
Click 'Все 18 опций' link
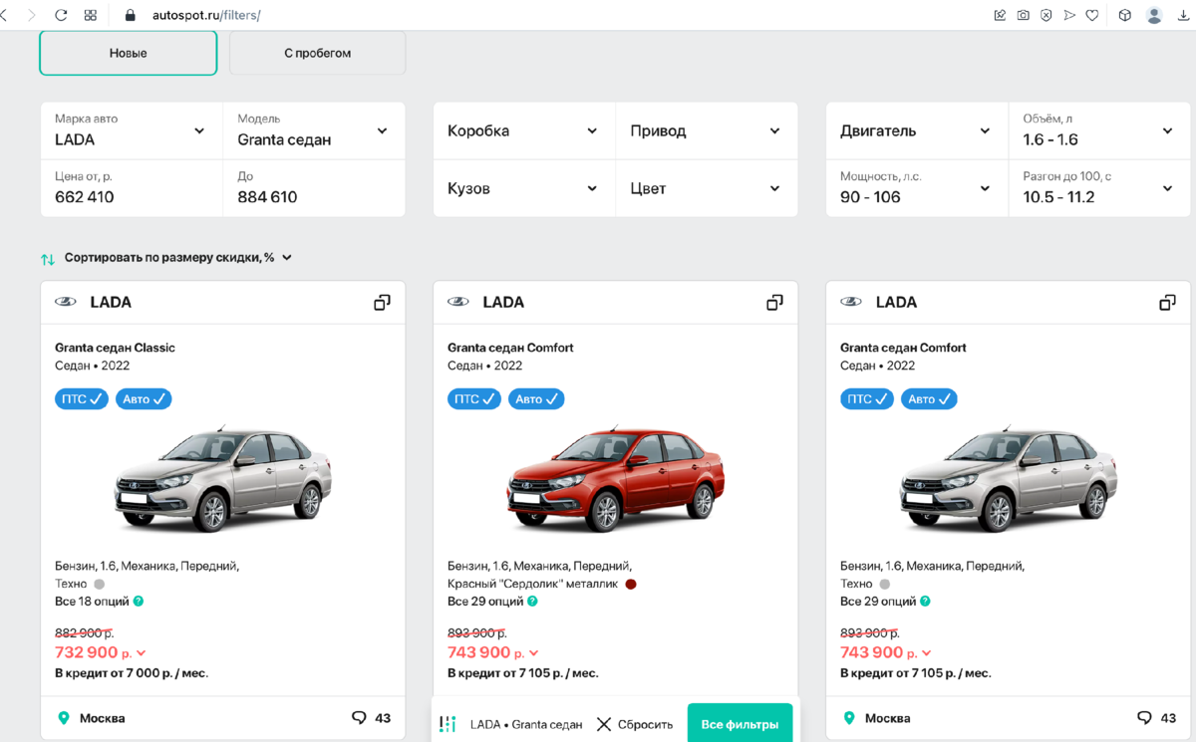click(92, 602)
